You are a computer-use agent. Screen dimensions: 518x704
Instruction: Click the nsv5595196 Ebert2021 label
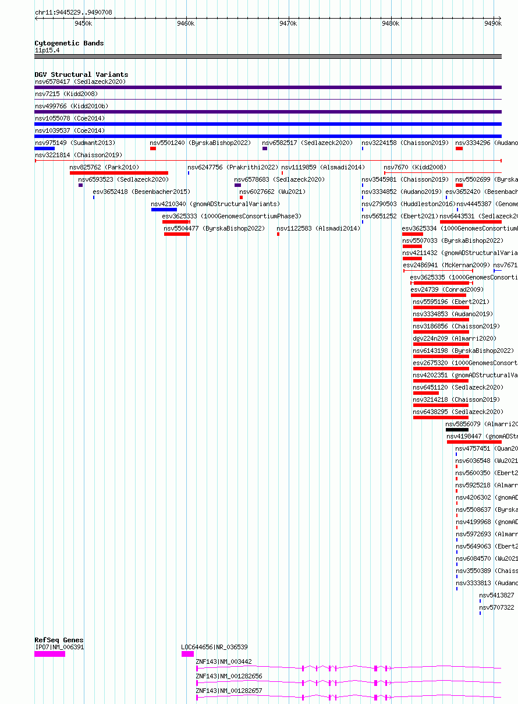coord(451,302)
